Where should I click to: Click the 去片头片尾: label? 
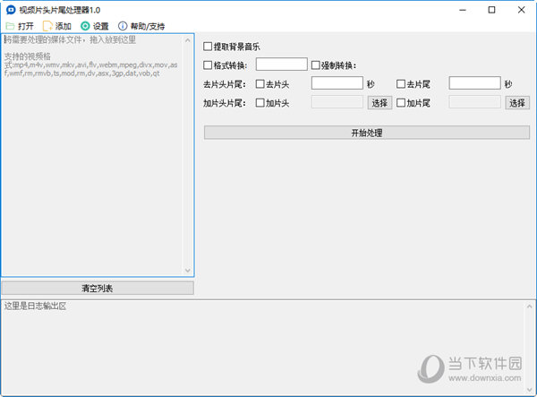(225, 84)
